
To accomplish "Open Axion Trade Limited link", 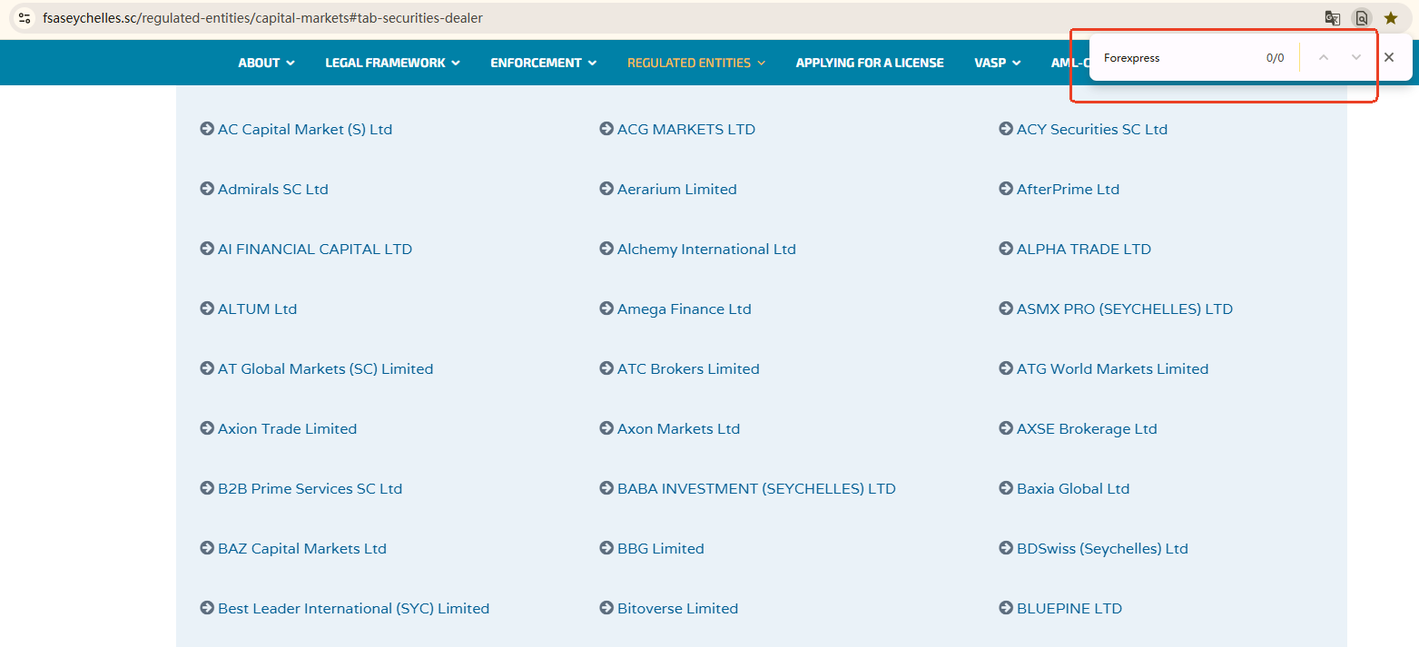I will (x=287, y=428).
